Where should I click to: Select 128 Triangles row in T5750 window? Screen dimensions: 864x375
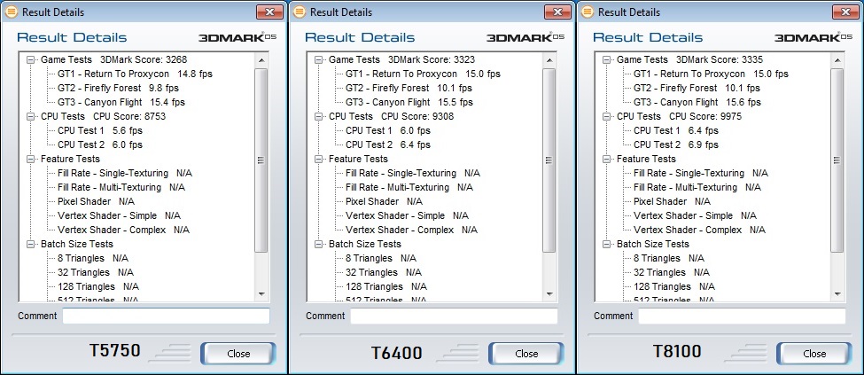pyautogui.click(x=98, y=286)
